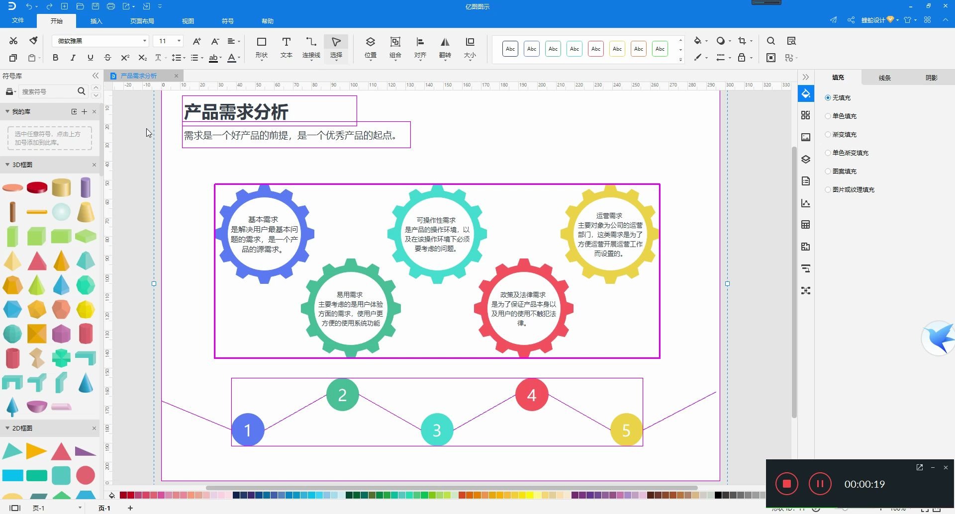
Task: Switch to the 线条 panel tab
Action: click(885, 77)
